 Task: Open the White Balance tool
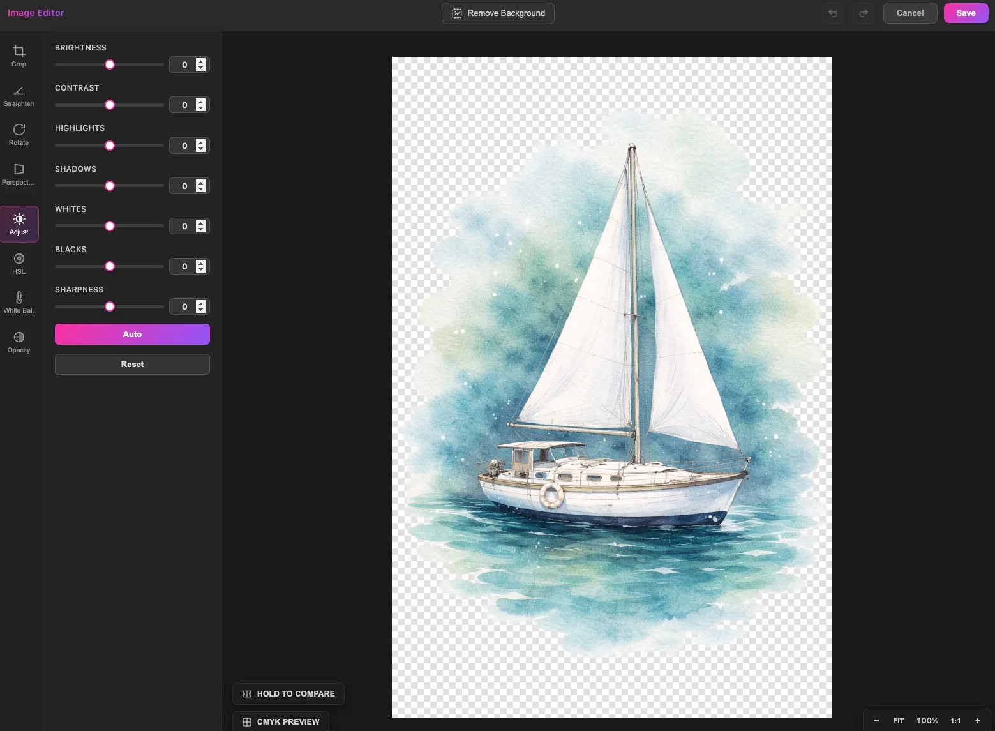pos(19,303)
